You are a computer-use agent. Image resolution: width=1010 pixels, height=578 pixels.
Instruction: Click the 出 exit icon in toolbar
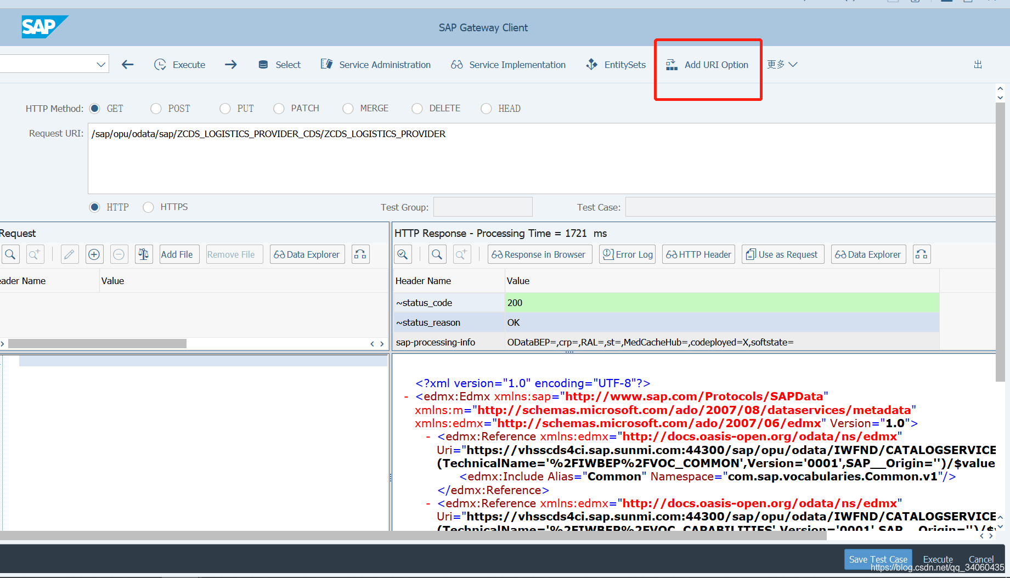pos(978,65)
